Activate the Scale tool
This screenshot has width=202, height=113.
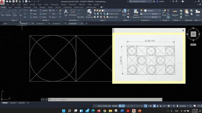pos(43,17)
